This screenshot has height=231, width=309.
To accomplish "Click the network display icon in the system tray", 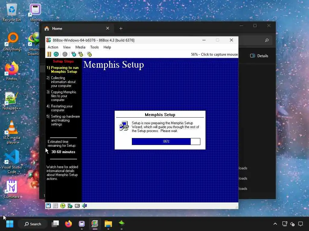I will click(x=285, y=224).
